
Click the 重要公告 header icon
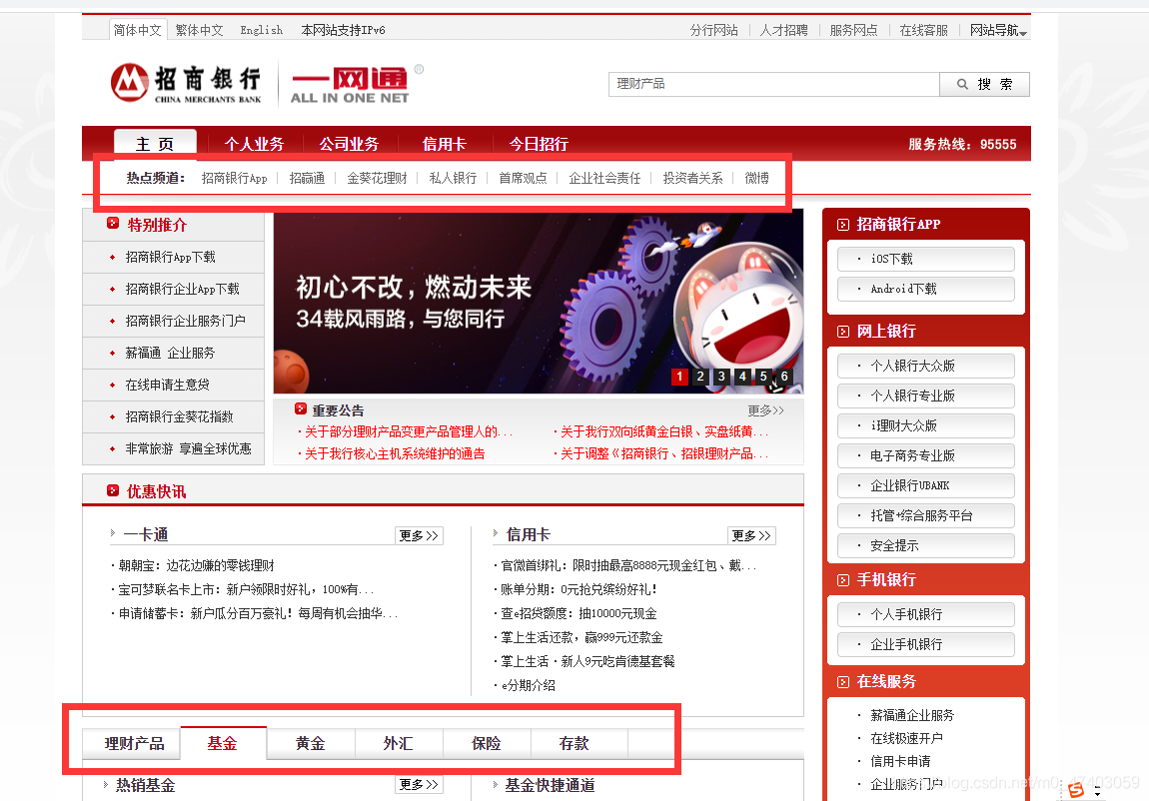[301, 409]
